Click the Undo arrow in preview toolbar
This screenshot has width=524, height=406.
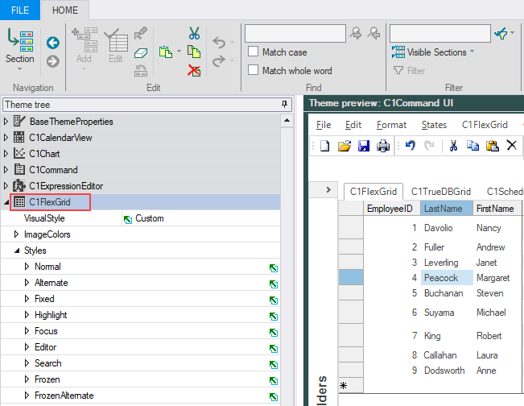[x=409, y=146]
